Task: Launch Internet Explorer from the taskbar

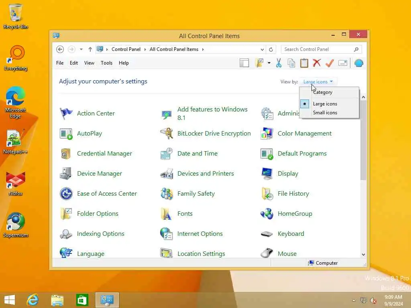Action: click(x=33, y=300)
